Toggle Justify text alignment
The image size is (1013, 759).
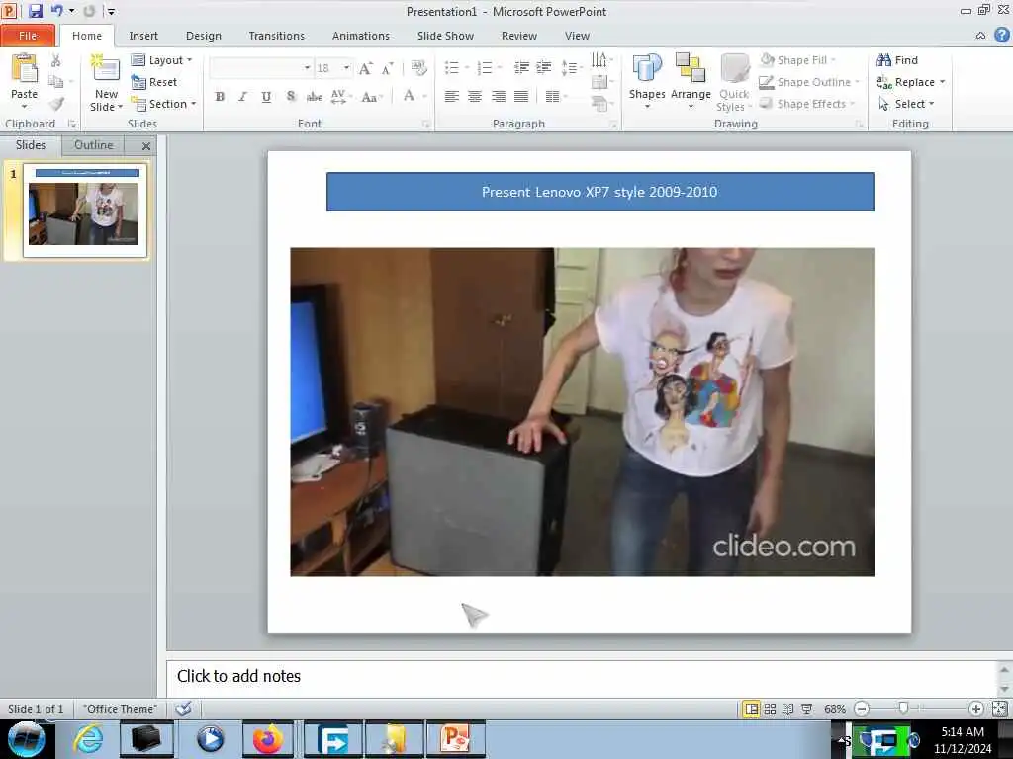(521, 97)
